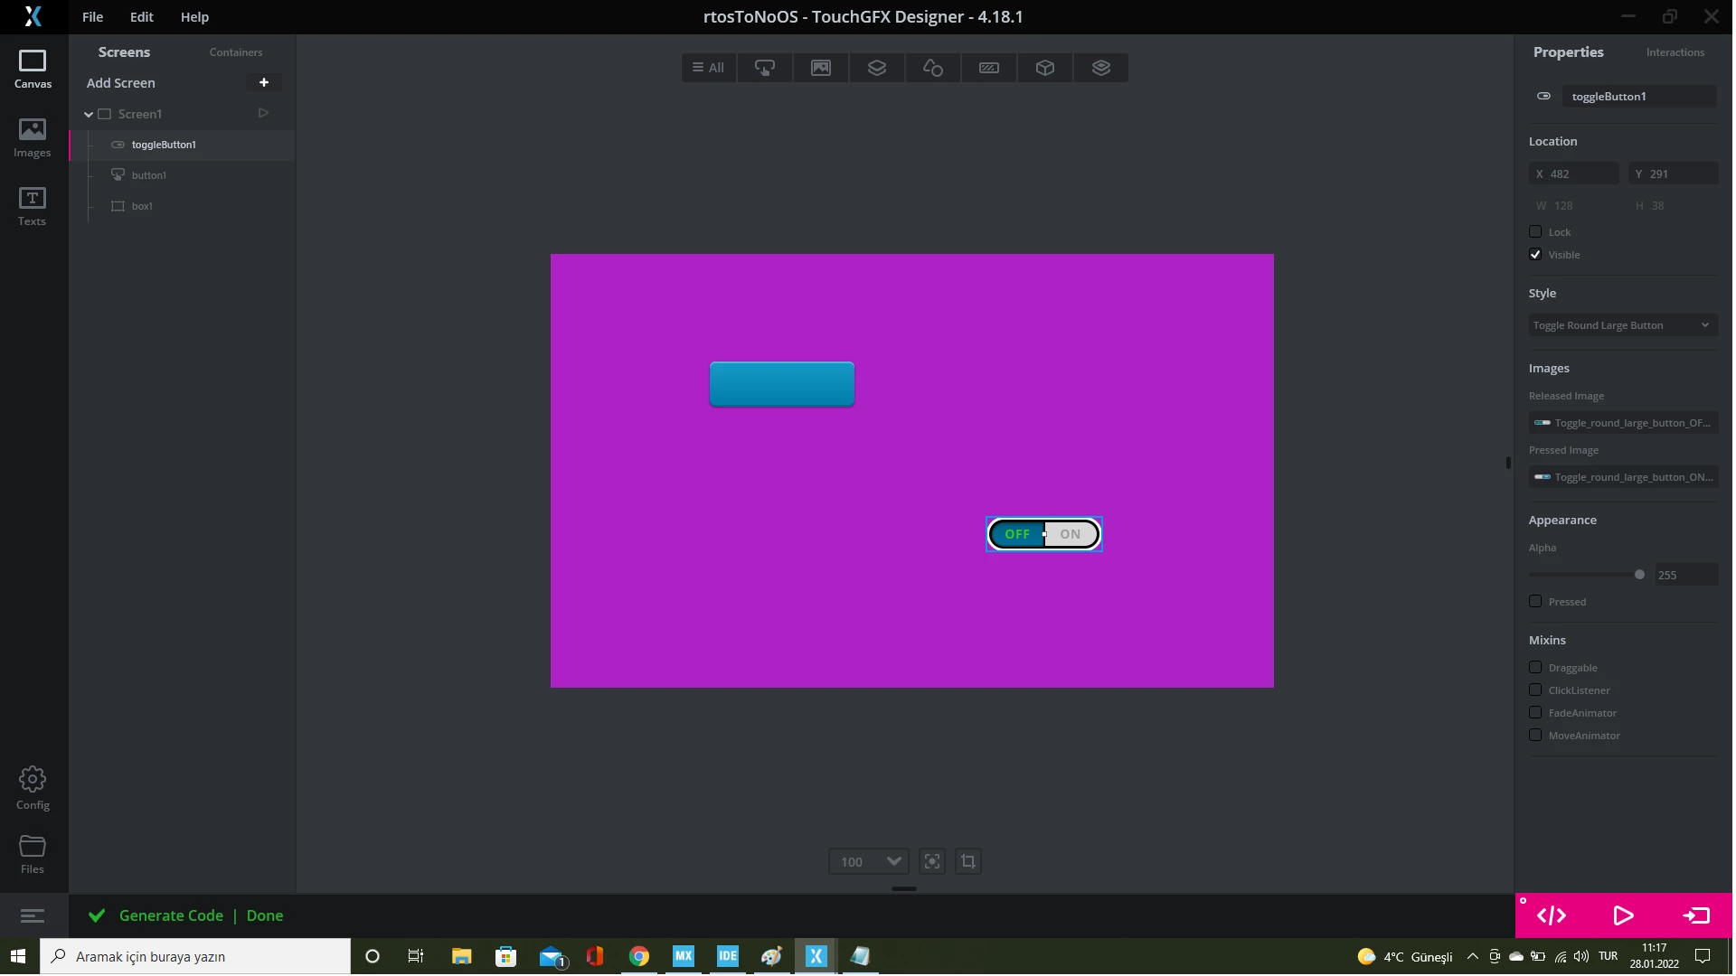Collapse the Screen1 tree node
This screenshot has width=1736, height=976.
[x=89, y=114]
